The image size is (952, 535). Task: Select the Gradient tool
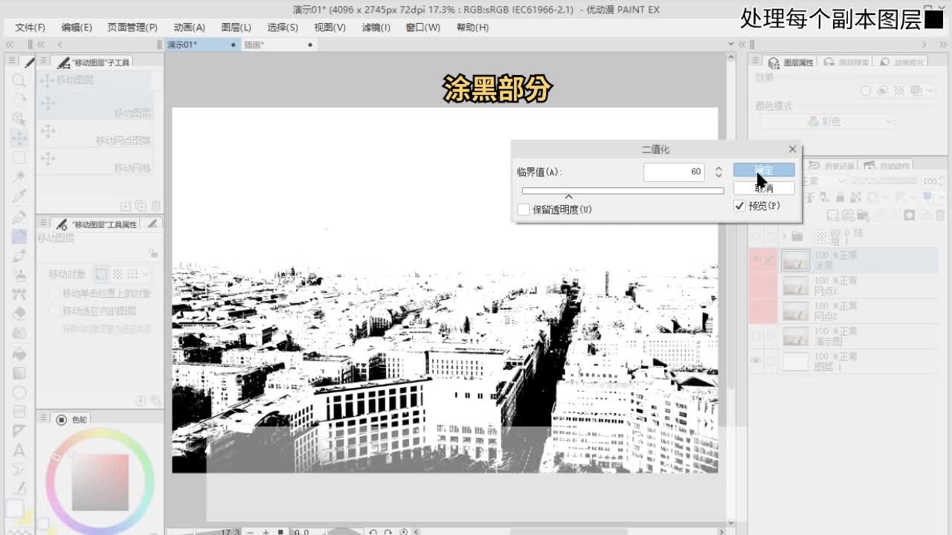[19, 373]
